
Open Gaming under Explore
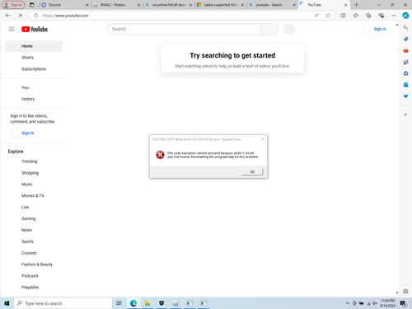[34, 218]
